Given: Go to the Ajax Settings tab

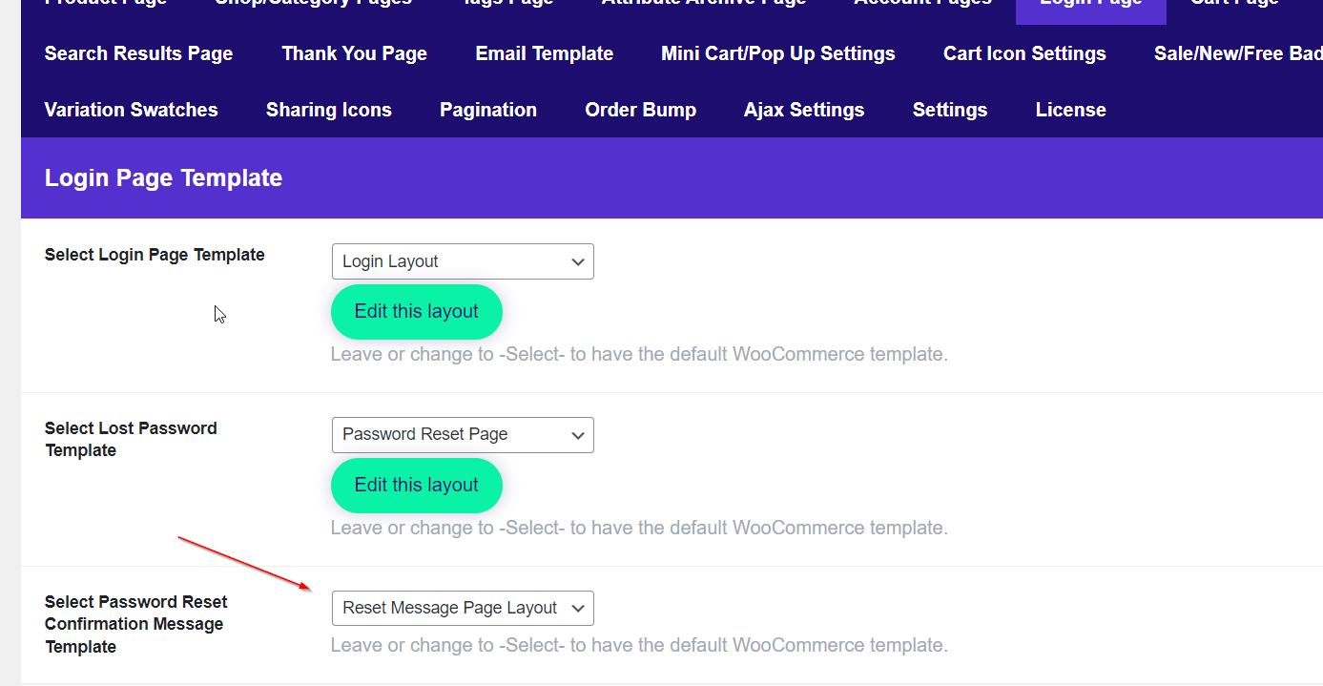Looking at the screenshot, I should point(804,110).
